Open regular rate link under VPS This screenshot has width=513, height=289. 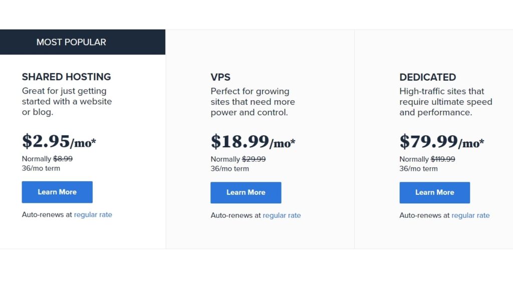(282, 215)
